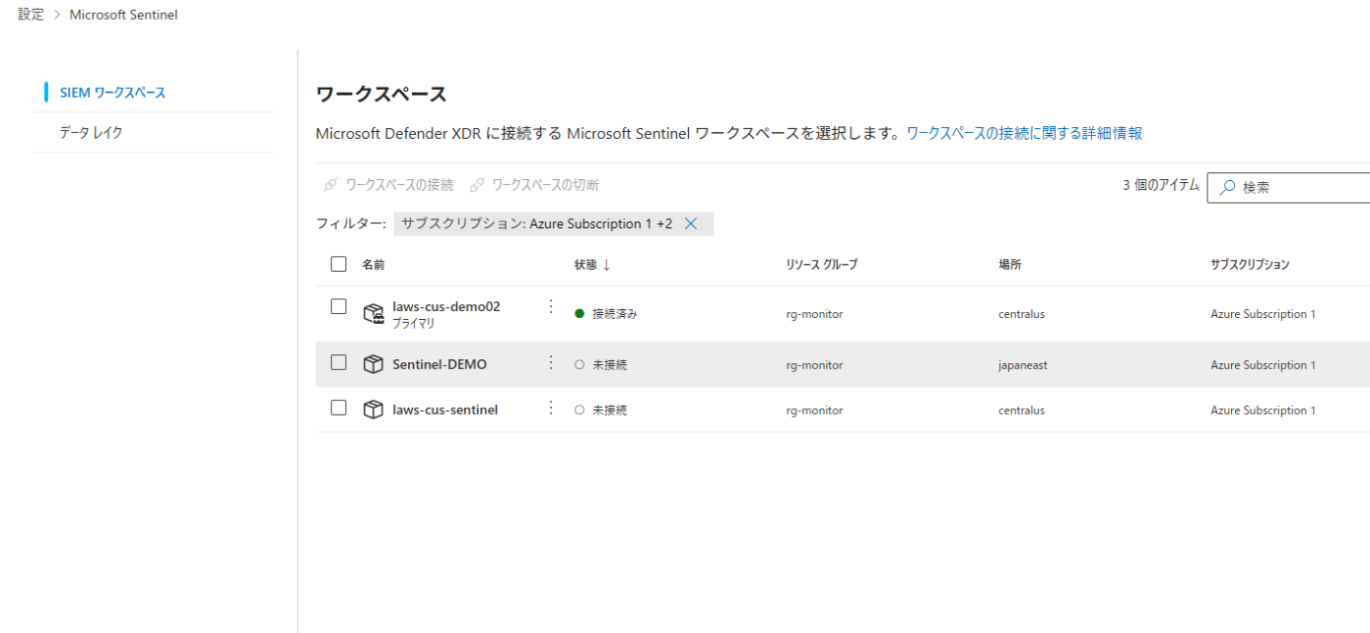Click the laws-cus-sentinel workspace name

point(445,410)
